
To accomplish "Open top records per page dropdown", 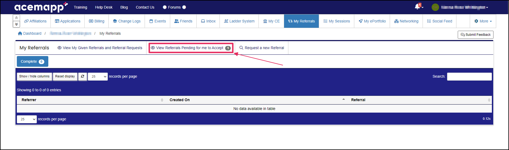I will [x=98, y=76].
